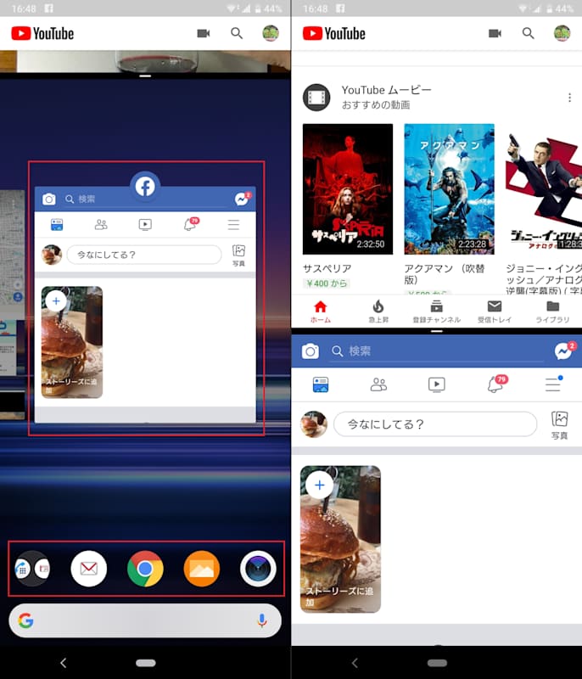Image resolution: width=582 pixels, height=679 pixels.
Task: Open the アクアマン movie poster
Action: (449, 189)
